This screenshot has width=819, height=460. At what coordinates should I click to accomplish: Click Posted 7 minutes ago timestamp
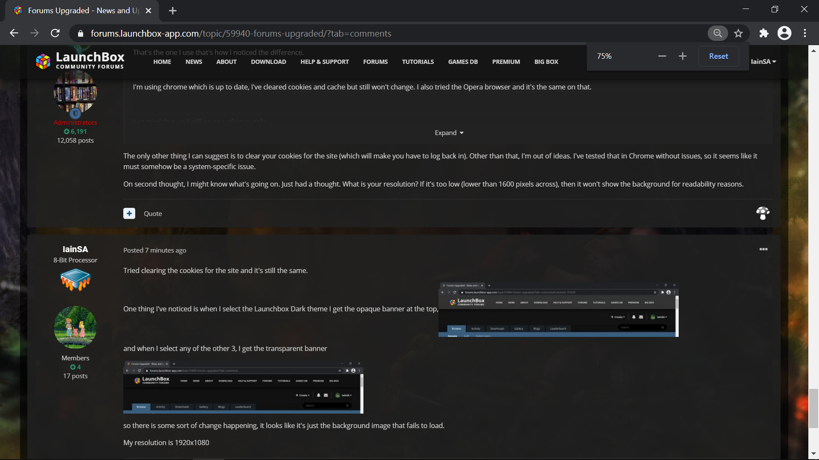[x=155, y=250]
